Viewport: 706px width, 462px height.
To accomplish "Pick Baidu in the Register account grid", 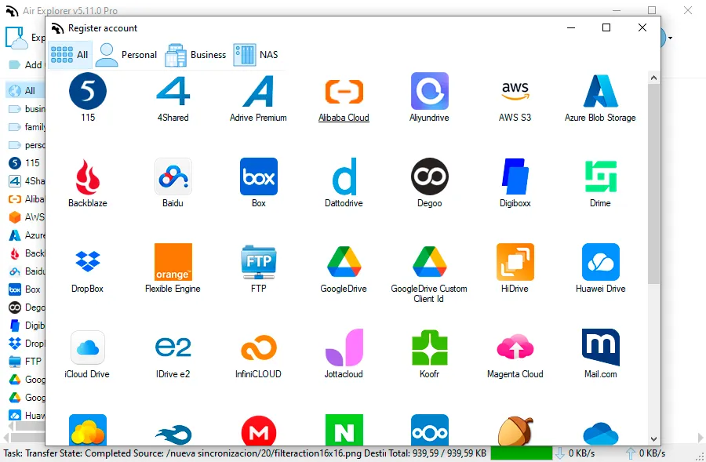I will click(173, 176).
